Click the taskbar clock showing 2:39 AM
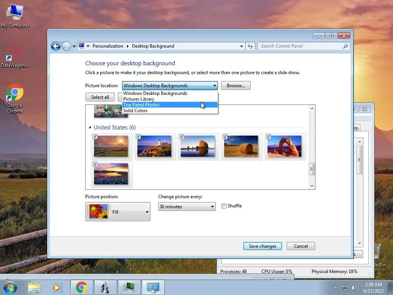This screenshot has height=295, width=393. point(373,288)
